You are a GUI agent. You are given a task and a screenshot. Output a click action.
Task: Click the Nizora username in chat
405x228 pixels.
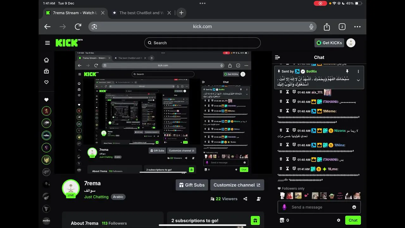point(340,130)
